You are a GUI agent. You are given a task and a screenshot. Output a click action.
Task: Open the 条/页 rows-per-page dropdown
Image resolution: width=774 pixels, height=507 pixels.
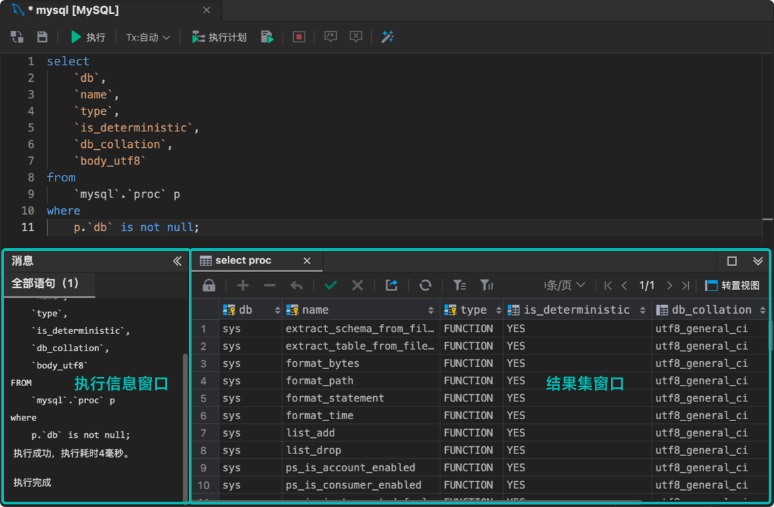(563, 285)
